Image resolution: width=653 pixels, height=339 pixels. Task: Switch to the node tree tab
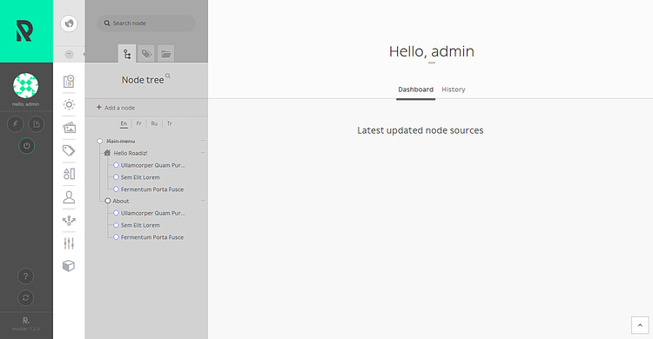pos(127,54)
